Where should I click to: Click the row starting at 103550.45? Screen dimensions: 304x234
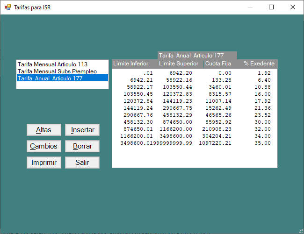point(195,94)
